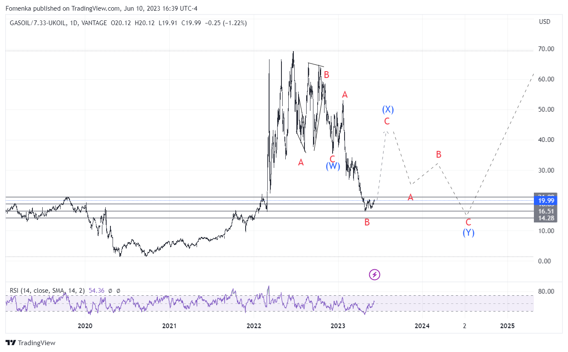Select the blue (Y) wave label
This screenshot has width=568, height=352.
click(468, 232)
